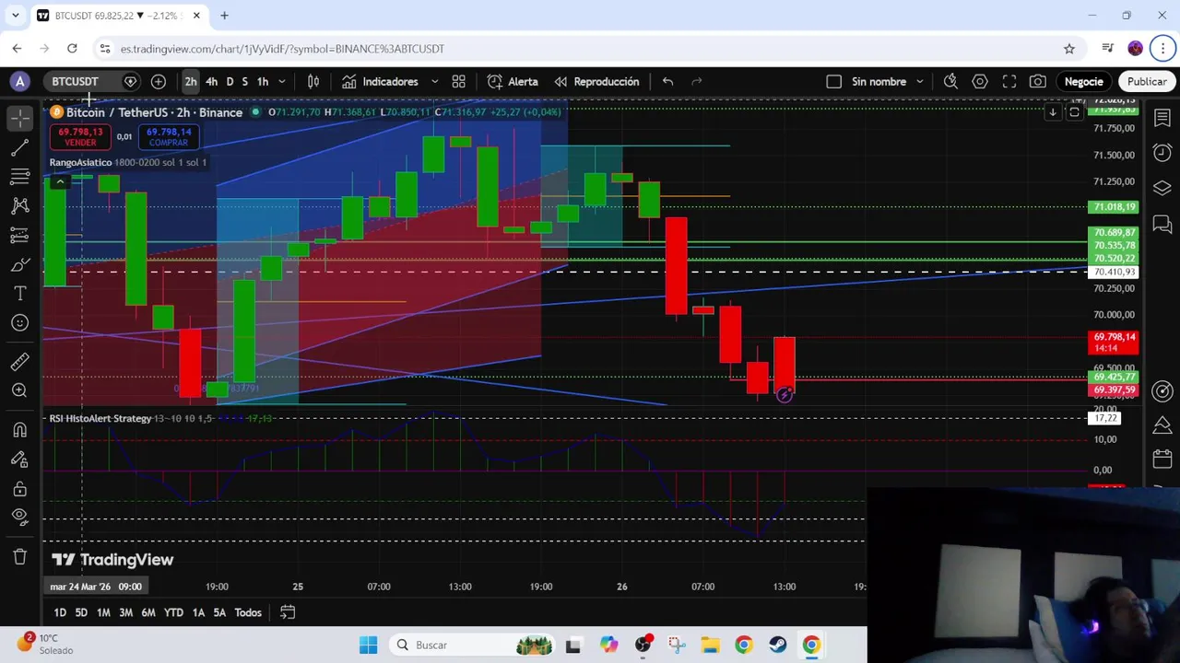Image resolution: width=1180 pixels, height=663 pixels.
Task: Open the quick search tool
Action: click(950, 82)
